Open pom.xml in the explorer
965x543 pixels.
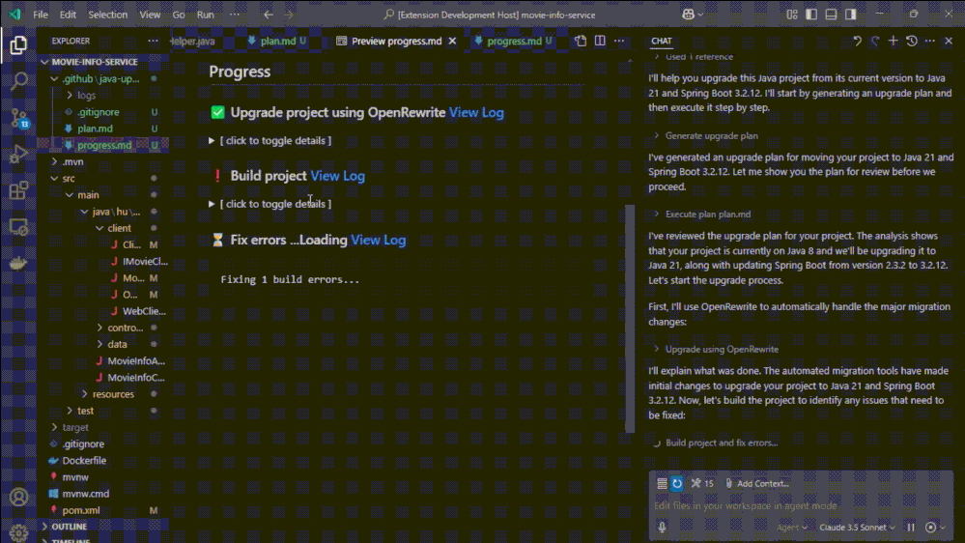click(80, 510)
